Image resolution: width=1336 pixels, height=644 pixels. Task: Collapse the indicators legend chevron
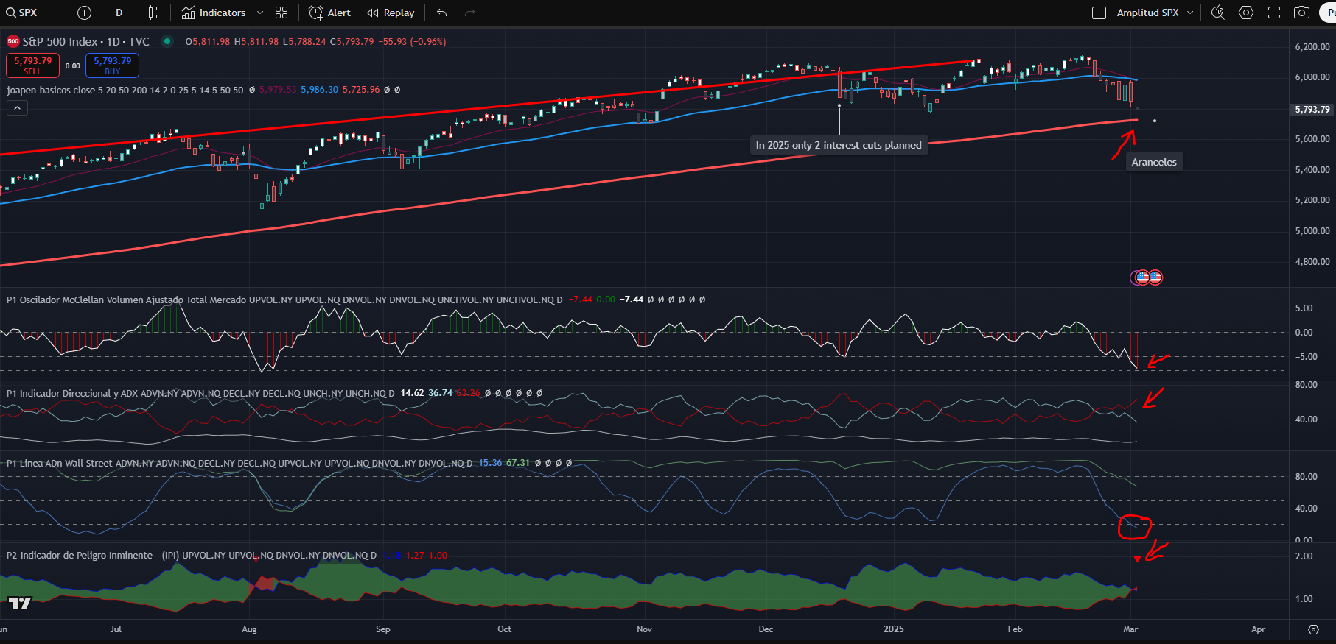point(17,108)
